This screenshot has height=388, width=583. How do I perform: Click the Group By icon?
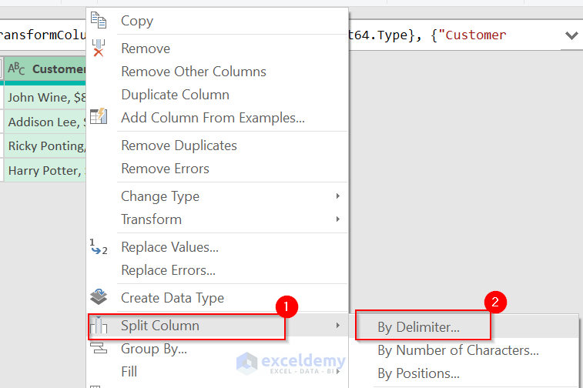99,348
